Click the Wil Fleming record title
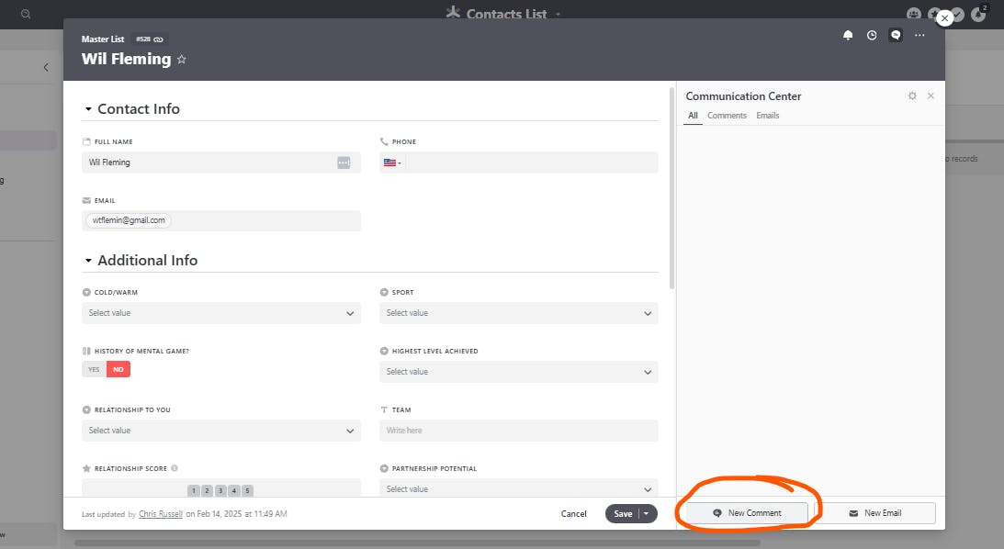 click(x=126, y=59)
